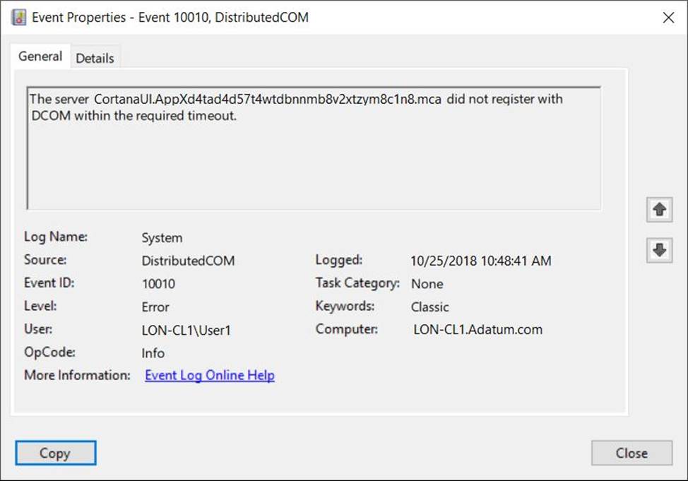Click the Source value DistributedCOM
The image size is (688, 481).
[188, 261]
